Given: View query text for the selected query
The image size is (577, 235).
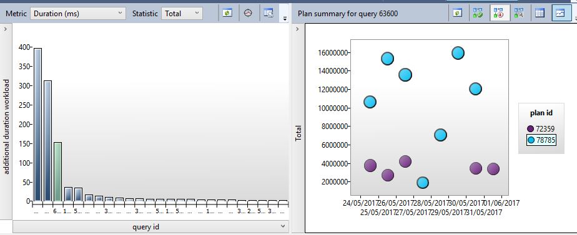Looking at the screenshot, I should [269, 13].
